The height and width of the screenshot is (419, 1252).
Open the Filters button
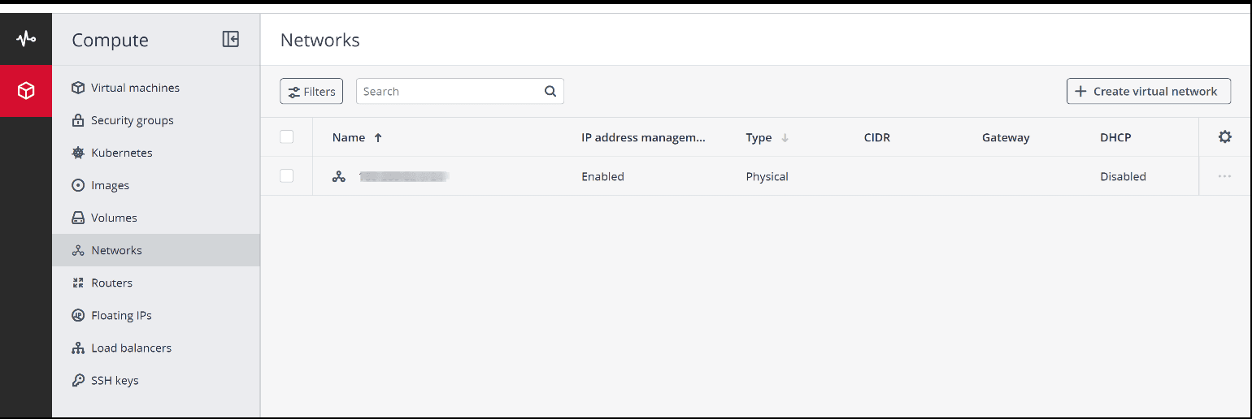311,92
